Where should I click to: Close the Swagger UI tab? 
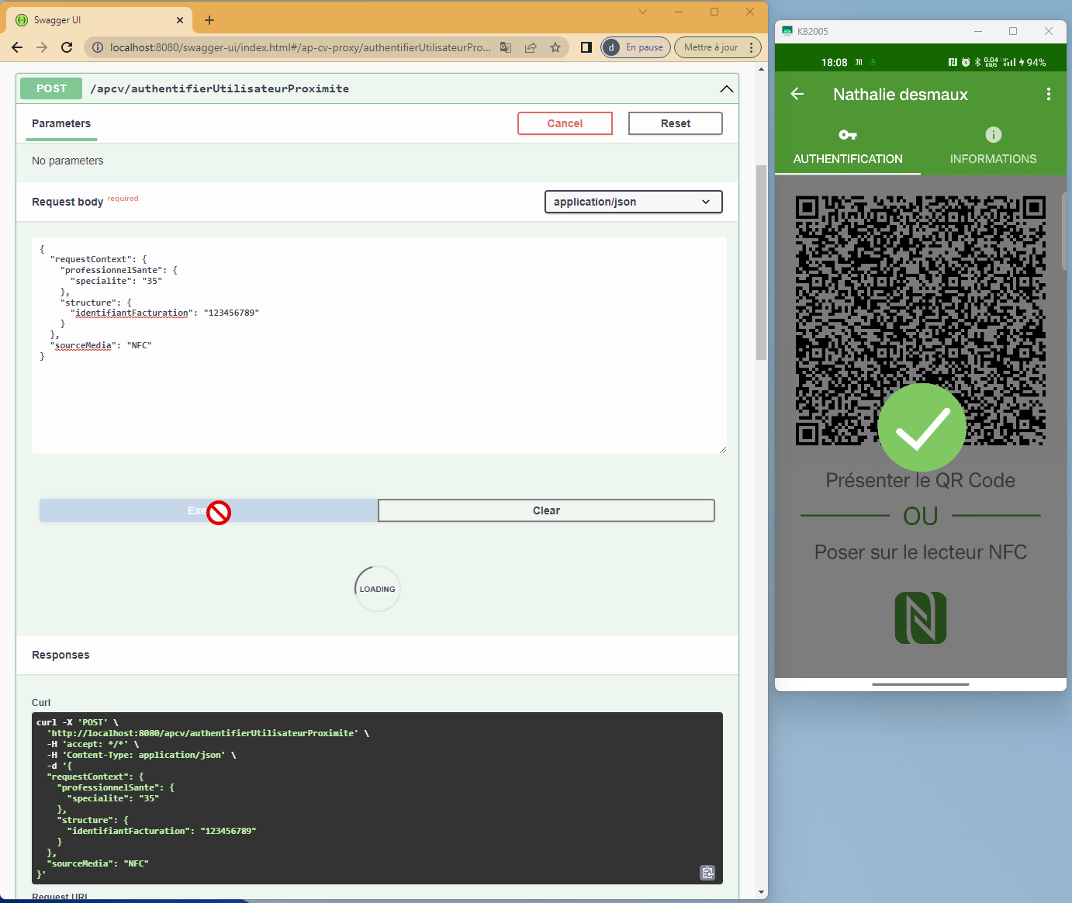click(x=180, y=20)
